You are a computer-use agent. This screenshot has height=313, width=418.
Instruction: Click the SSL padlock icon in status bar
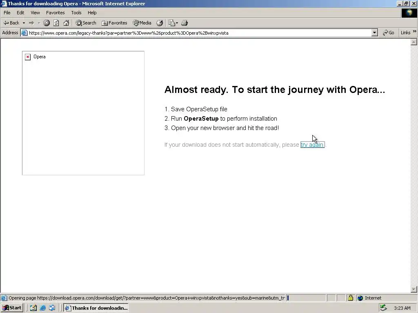coord(351,298)
